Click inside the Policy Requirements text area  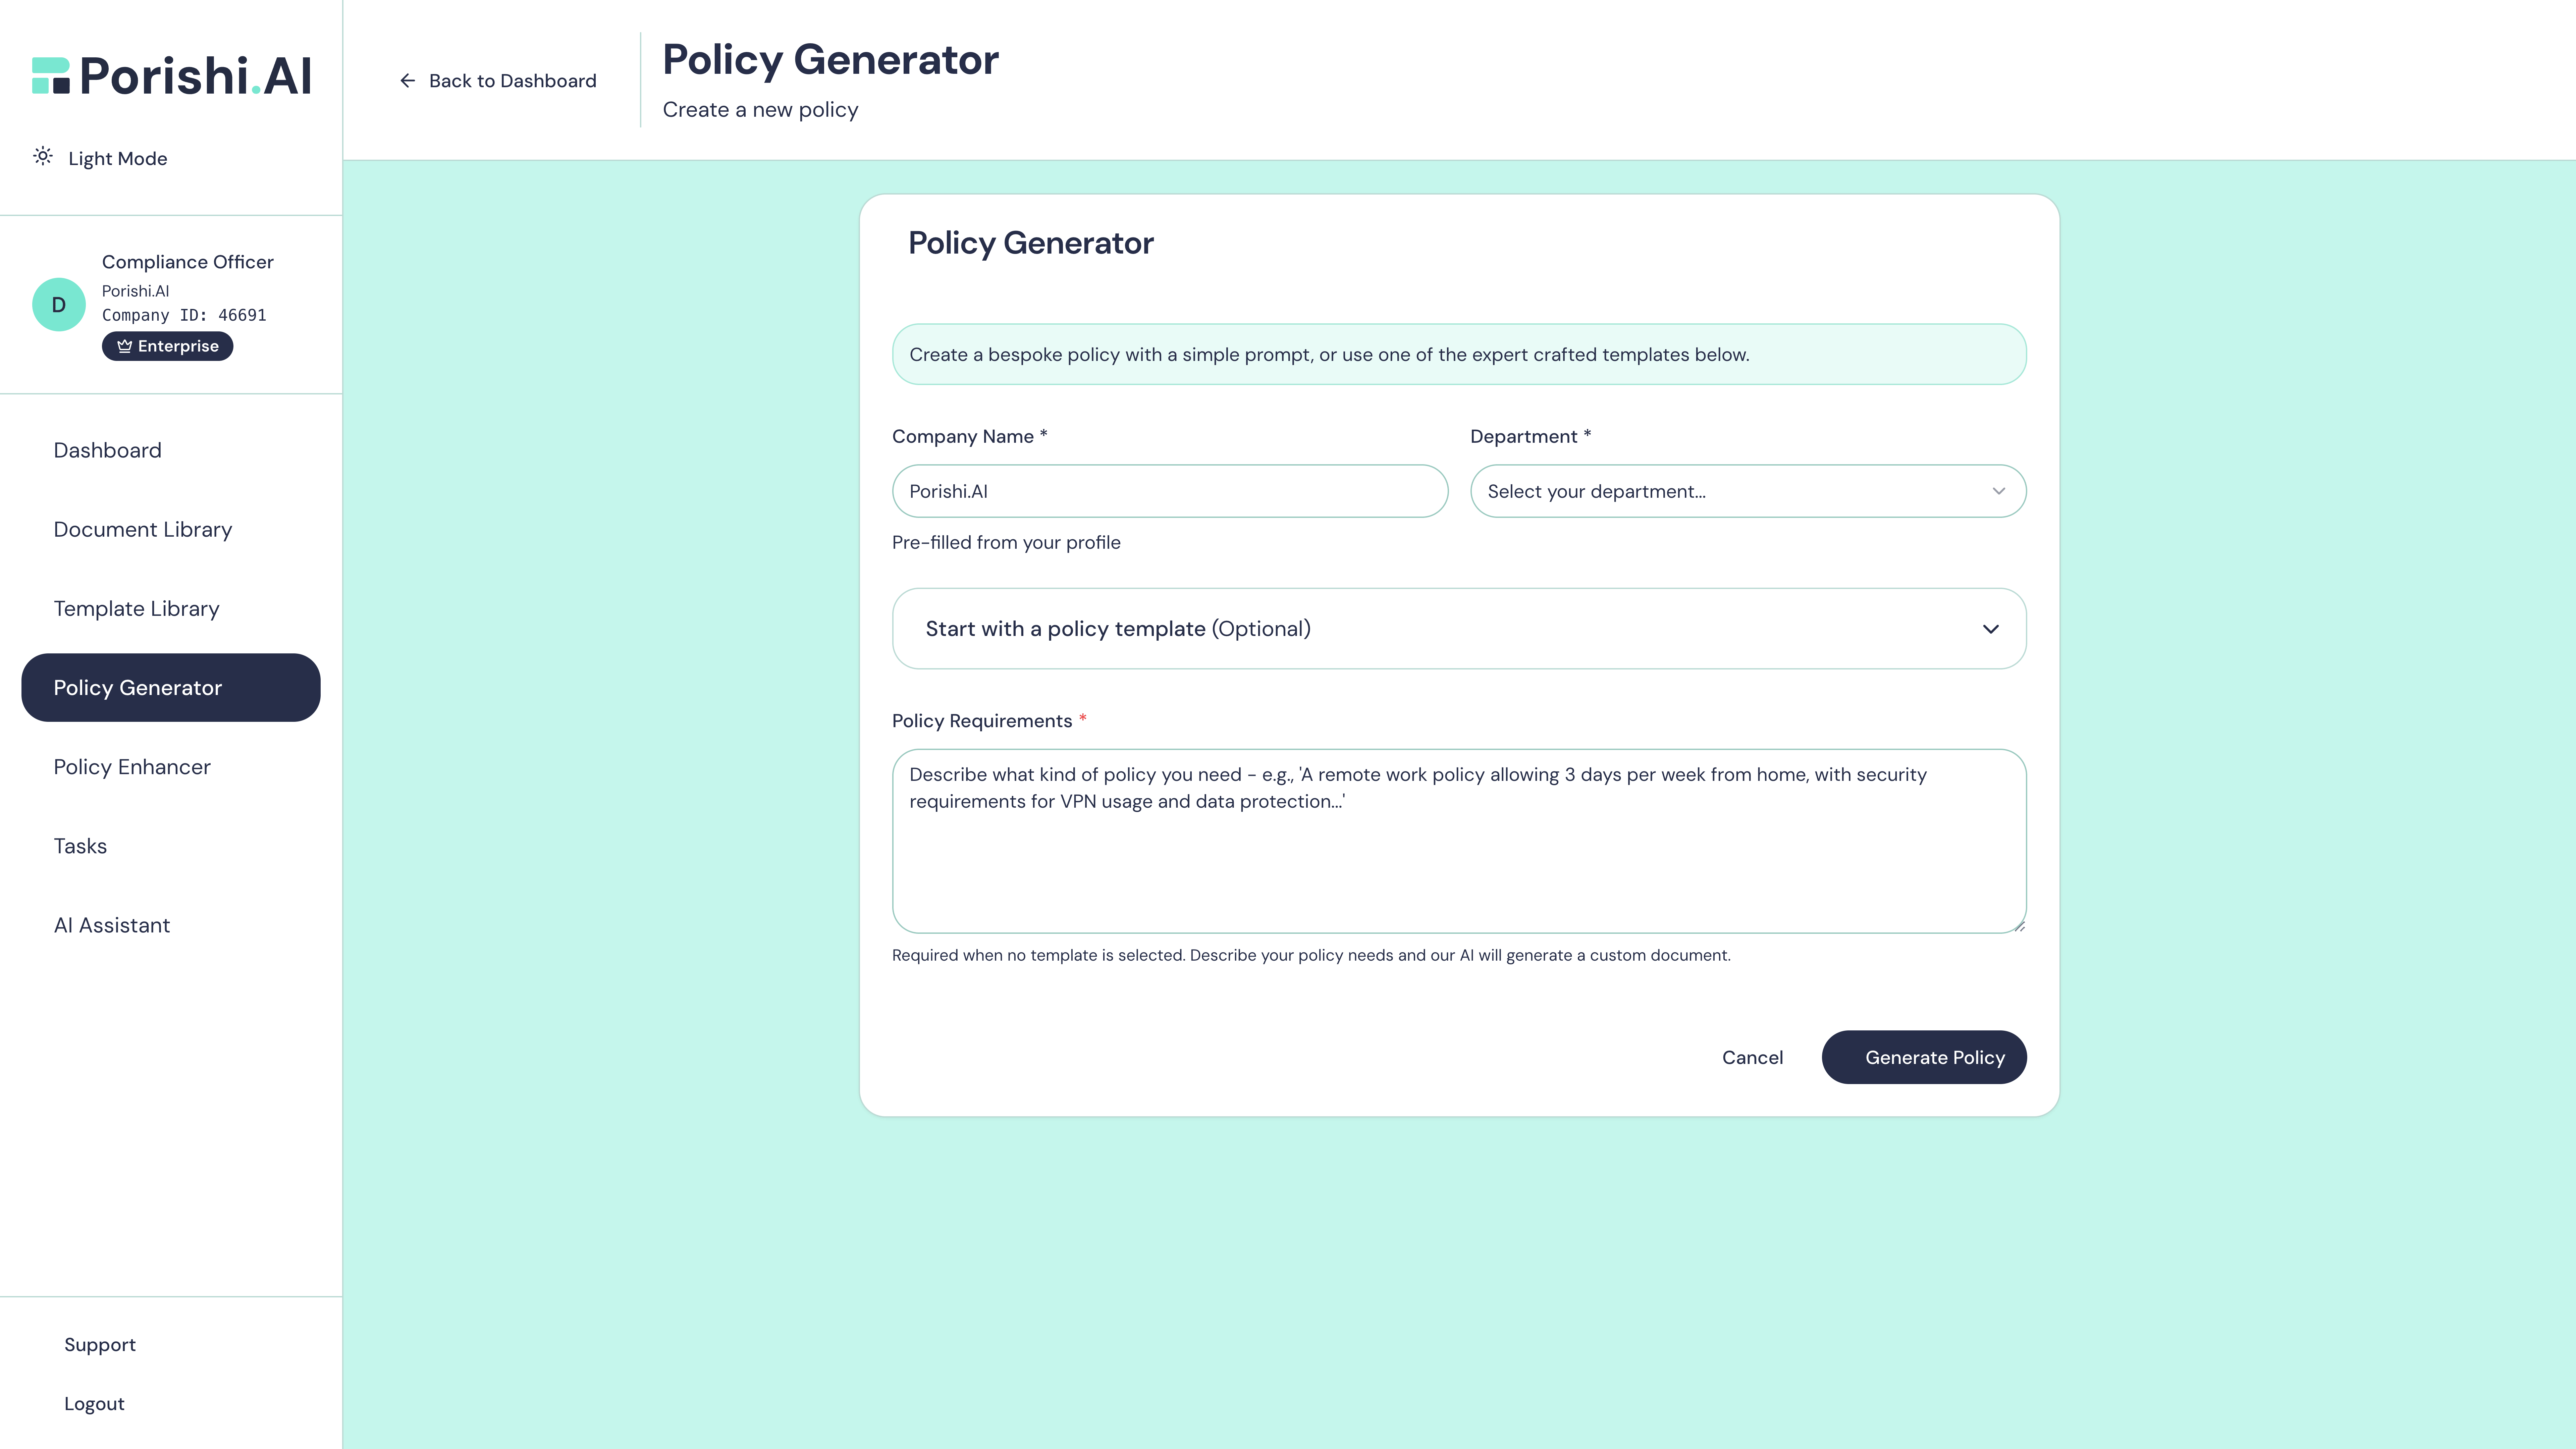coord(1458,840)
